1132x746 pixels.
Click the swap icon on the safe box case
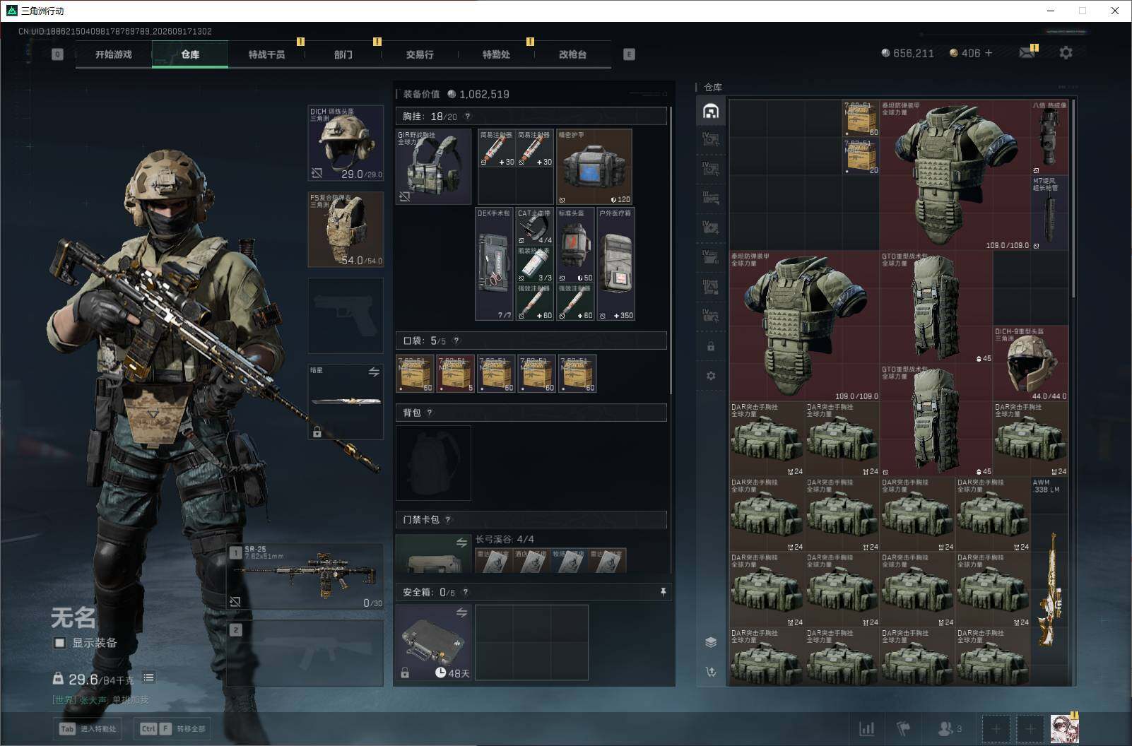coord(461,612)
